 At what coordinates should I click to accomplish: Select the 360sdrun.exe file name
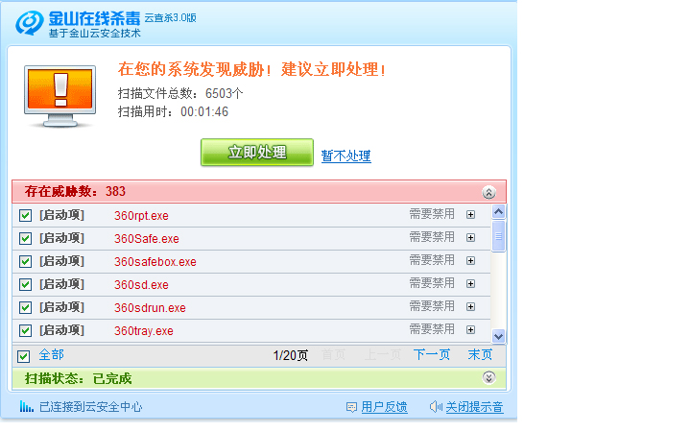tap(150, 307)
